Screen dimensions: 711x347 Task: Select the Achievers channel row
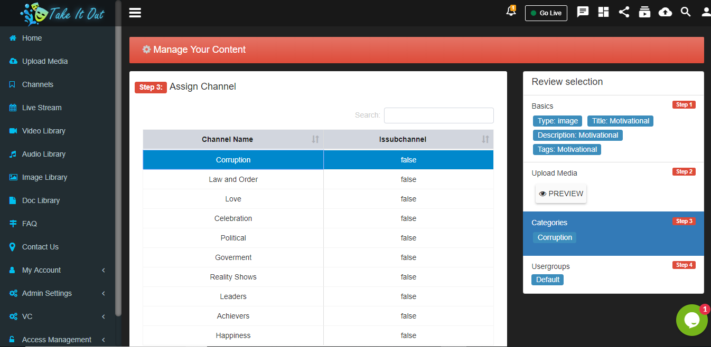click(x=318, y=316)
